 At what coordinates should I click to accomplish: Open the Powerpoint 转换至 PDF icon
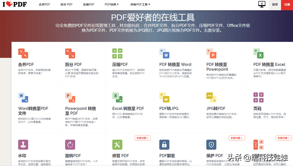coord(70,97)
